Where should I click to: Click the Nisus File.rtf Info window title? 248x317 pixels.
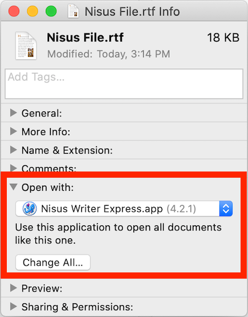tap(132, 12)
